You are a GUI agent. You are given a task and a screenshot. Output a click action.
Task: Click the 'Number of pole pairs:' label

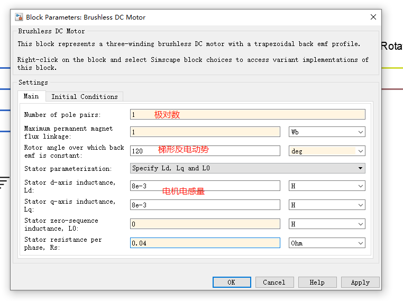(x=62, y=115)
